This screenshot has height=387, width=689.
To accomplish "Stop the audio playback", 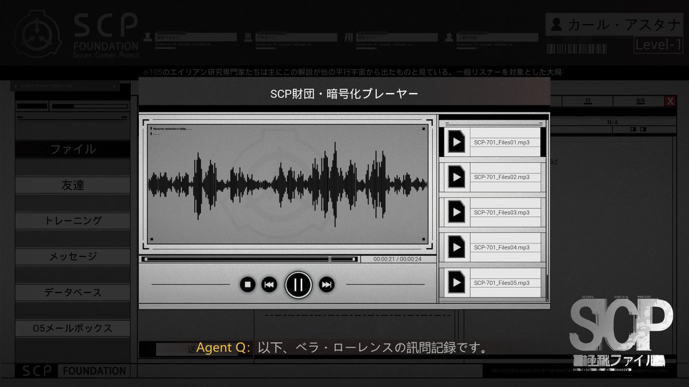I will (x=247, y=284).
